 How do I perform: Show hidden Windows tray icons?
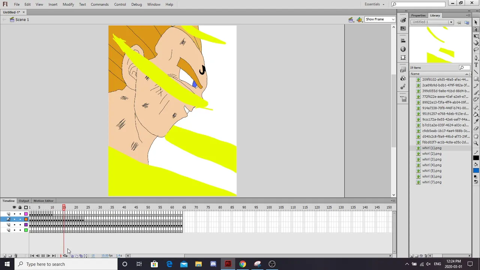tap(407, 264)
